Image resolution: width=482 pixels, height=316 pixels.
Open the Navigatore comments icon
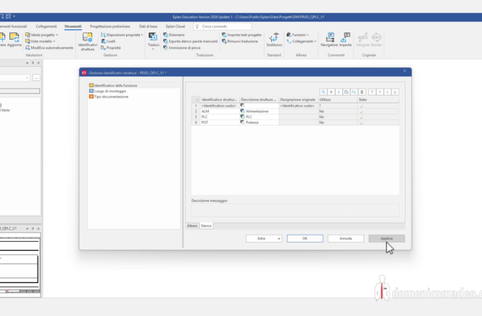point(329,40)
